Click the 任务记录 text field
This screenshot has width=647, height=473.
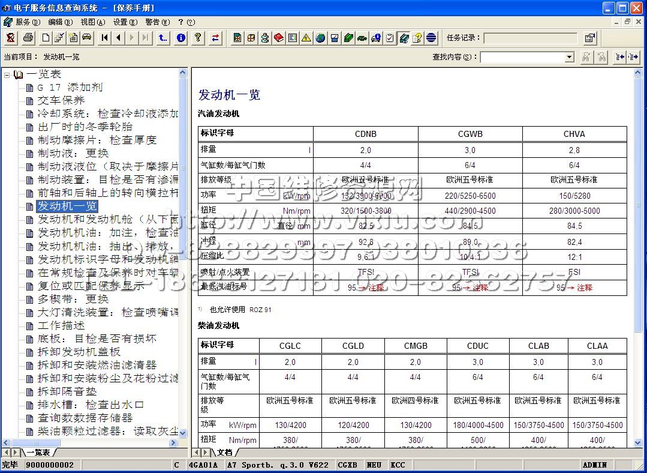(530, 38)
